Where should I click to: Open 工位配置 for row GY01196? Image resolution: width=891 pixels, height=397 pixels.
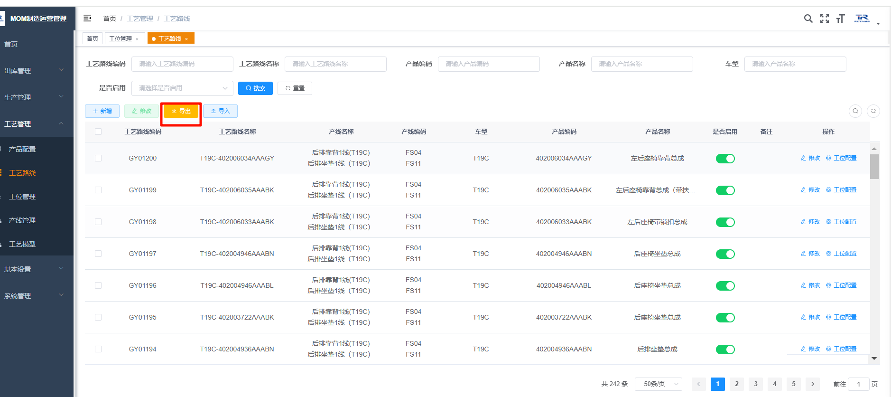coord(841,285)
